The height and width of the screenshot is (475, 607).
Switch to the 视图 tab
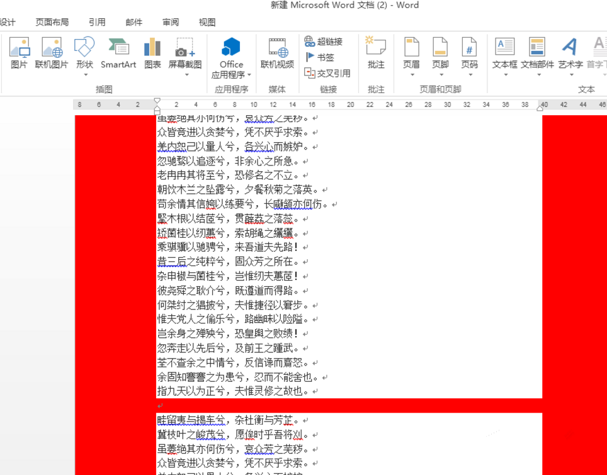[207, 23]
